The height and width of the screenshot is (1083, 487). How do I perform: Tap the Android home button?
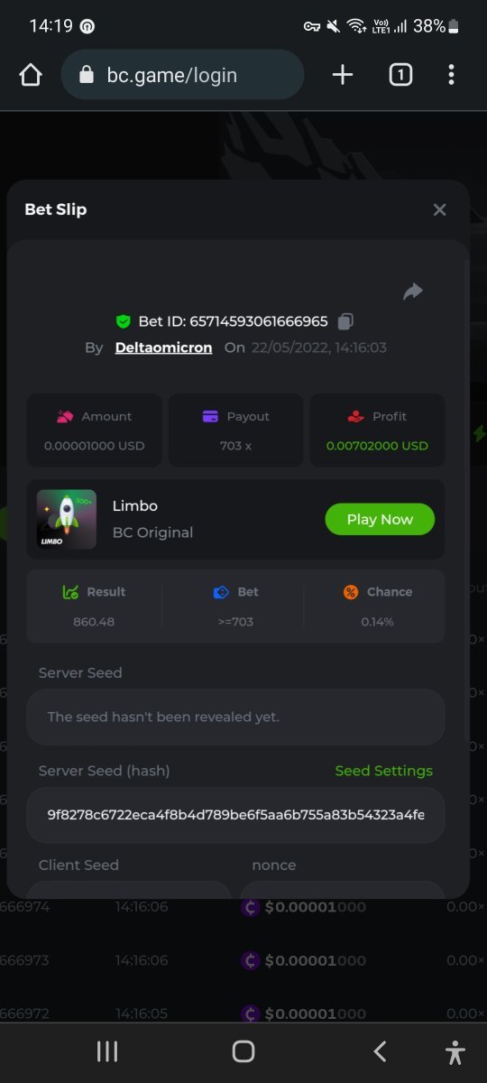pyautogui.click(x=243, y=1051)
